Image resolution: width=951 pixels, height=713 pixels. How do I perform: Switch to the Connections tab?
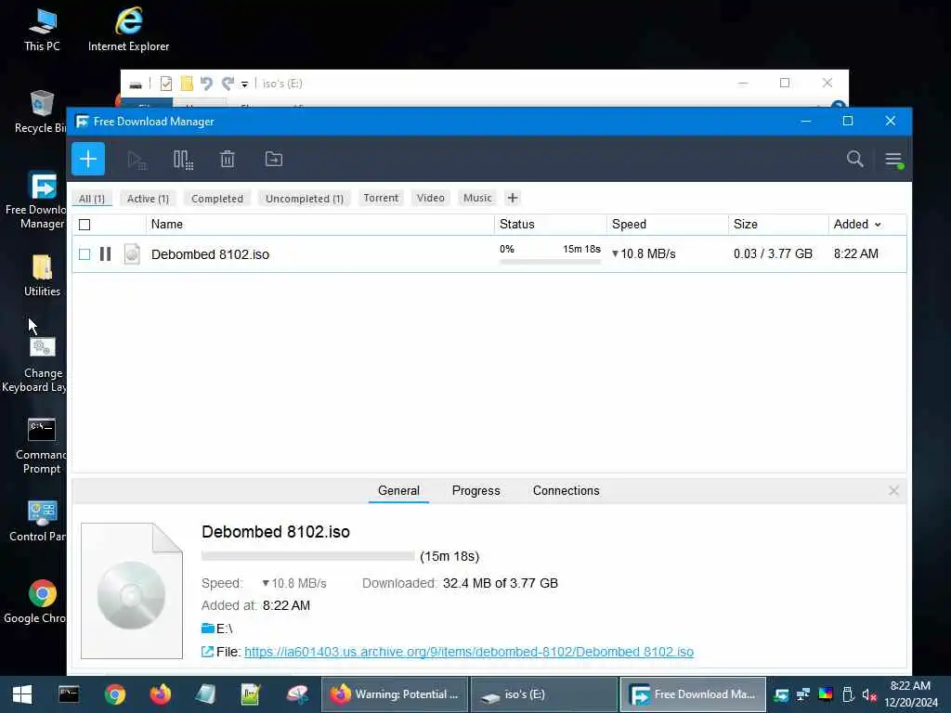click(566, 490)
